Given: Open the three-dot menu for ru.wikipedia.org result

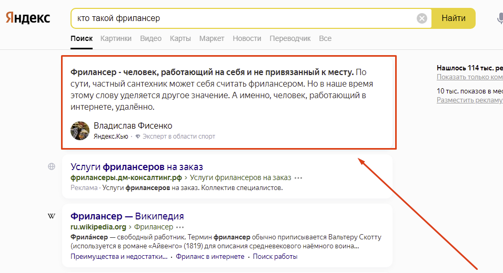Looking at the screenshot, I should 180,227.
